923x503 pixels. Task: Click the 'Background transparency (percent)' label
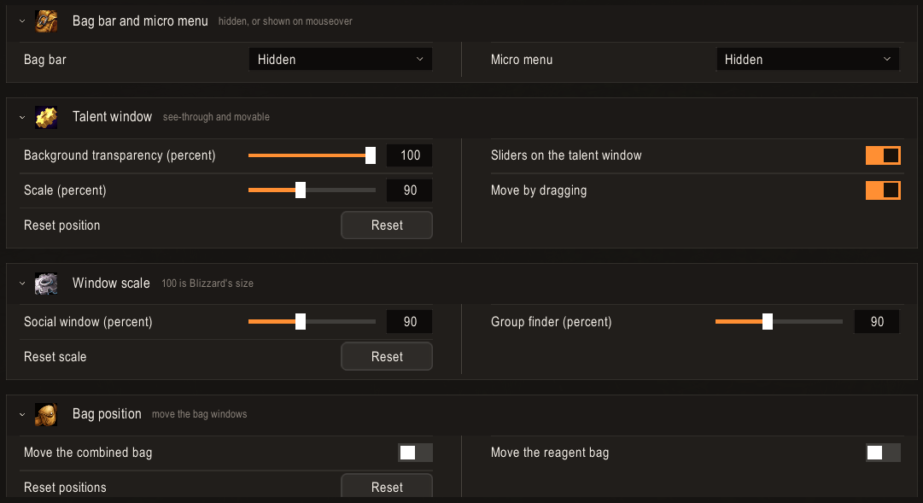tap(120, 155)
